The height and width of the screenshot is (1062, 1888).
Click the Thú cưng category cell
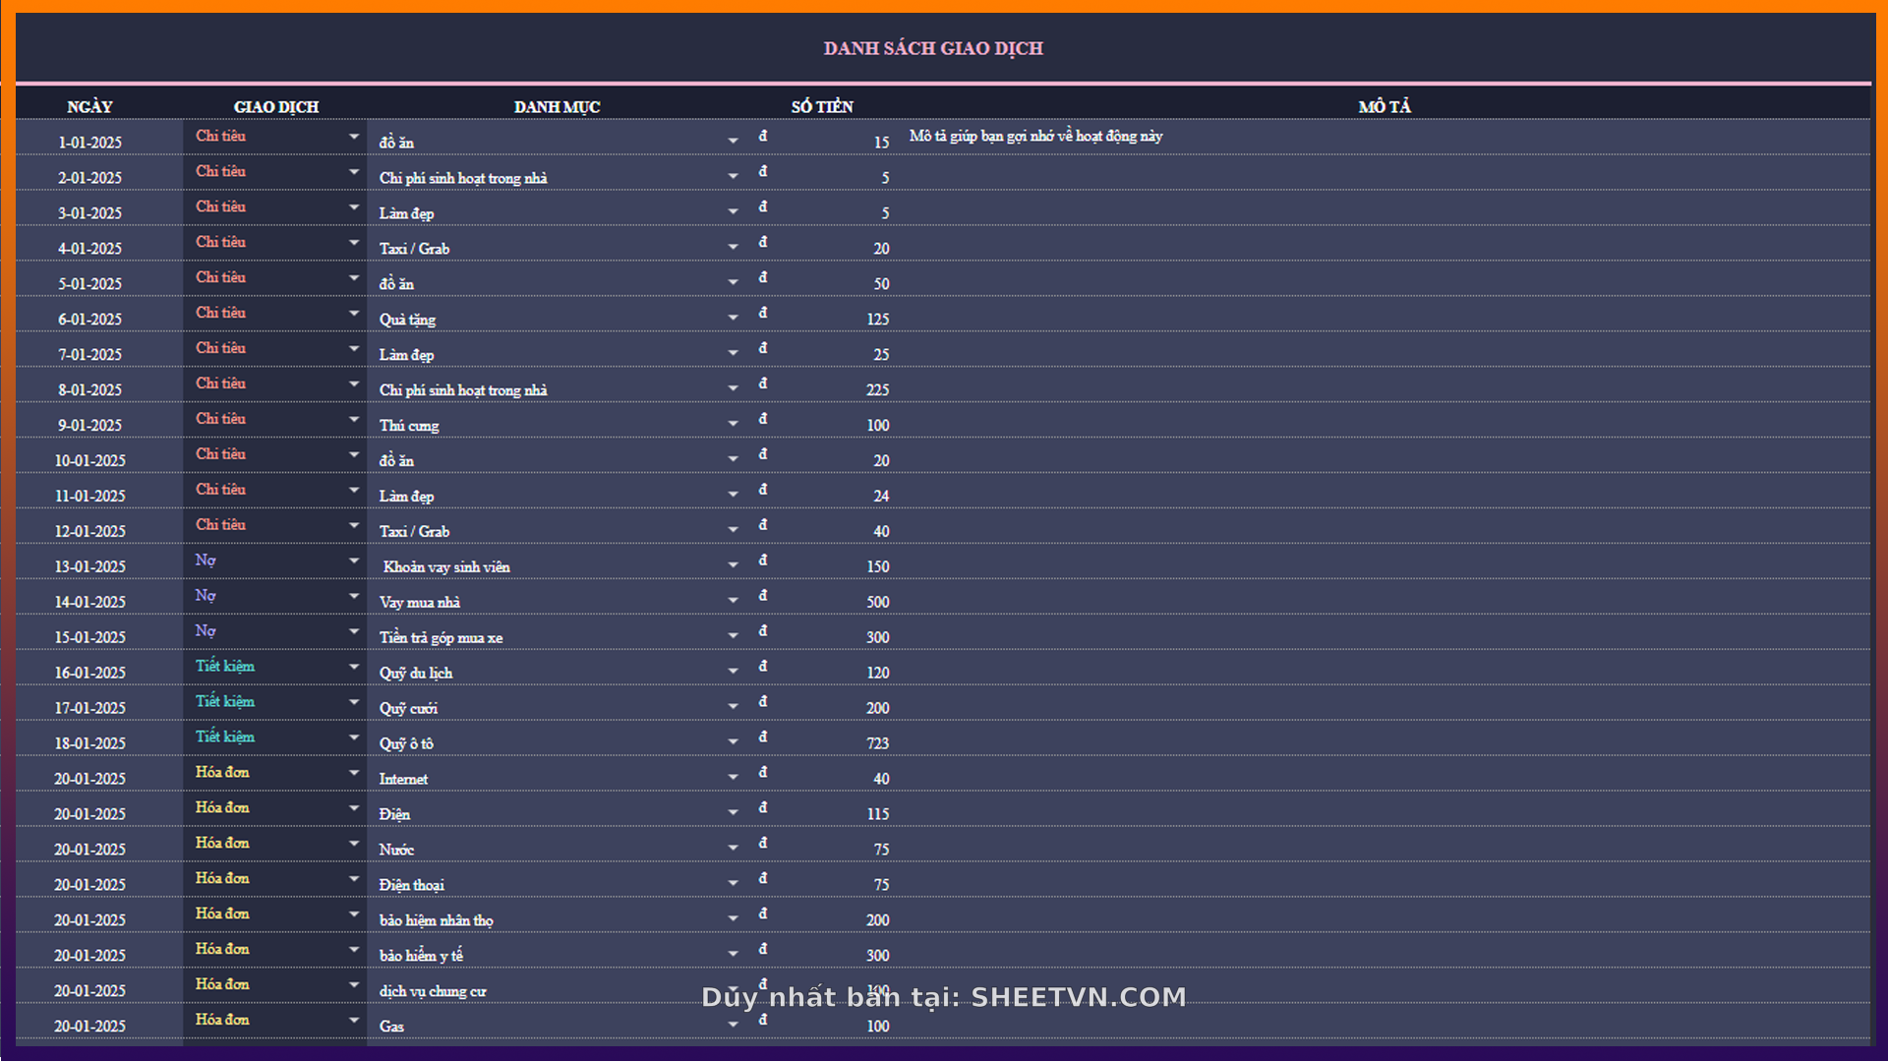click(x=409, y=425)
